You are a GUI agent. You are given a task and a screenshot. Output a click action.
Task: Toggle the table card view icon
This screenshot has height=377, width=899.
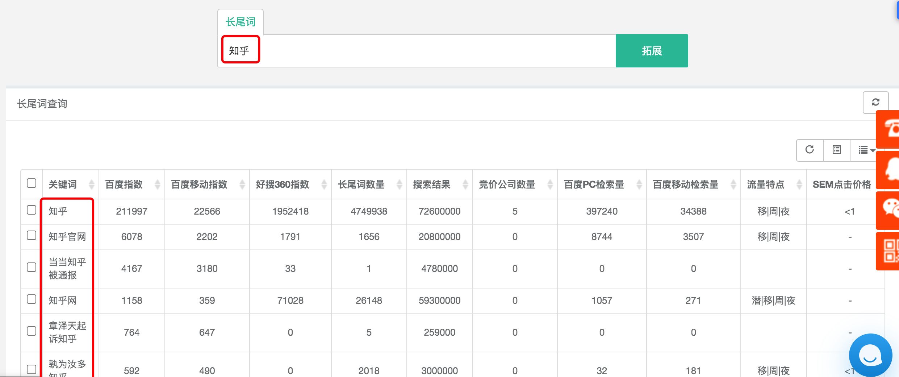coord(836,149)
